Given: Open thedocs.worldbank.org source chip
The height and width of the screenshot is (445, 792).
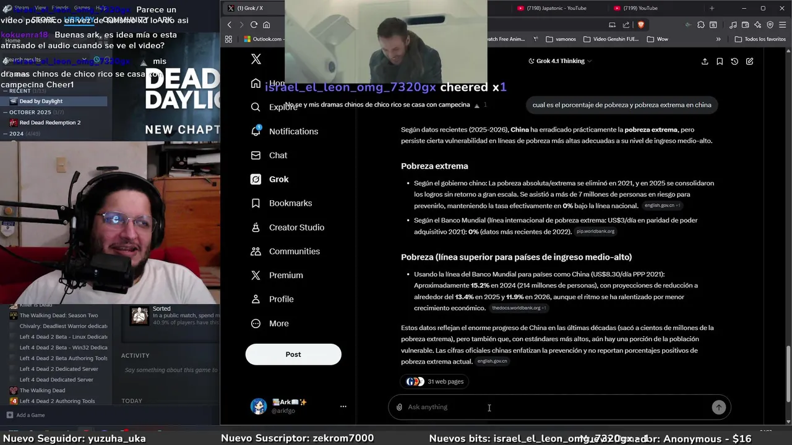Looking at the screenshot, I should pos(519,308).
